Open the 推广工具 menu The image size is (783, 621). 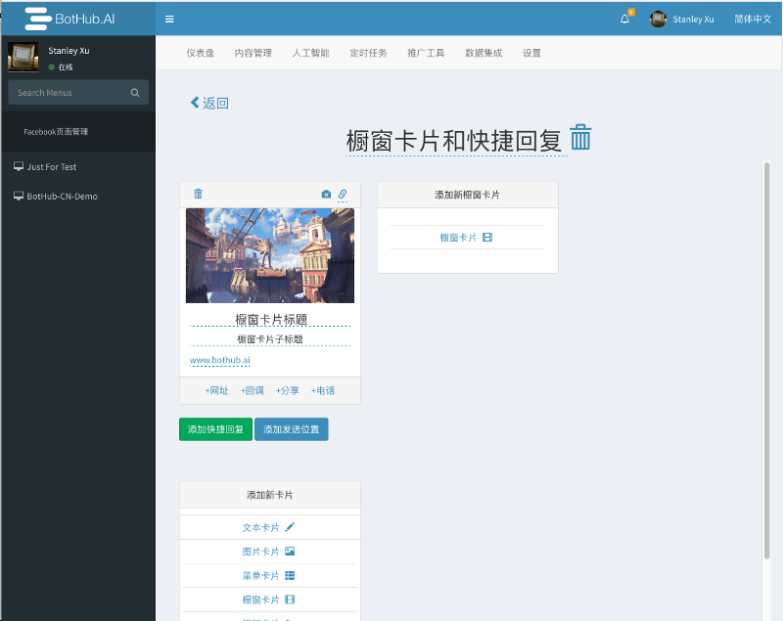pyautogui.click(x=426, y=53)
